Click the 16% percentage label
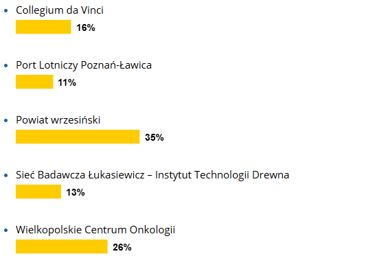Viewport: 386px width, 256px height. pyautogui.click(x=86, y=27)
